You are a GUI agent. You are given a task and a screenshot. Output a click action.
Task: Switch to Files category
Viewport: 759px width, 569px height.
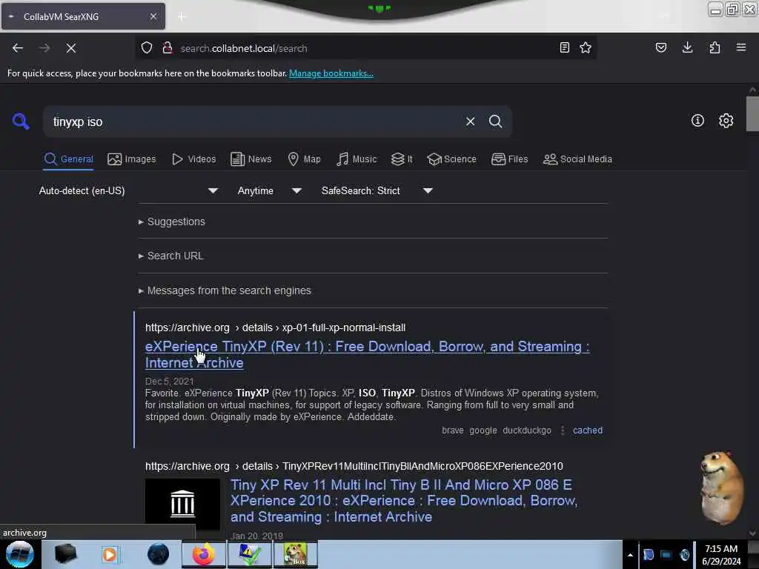(x=510, y=159)
